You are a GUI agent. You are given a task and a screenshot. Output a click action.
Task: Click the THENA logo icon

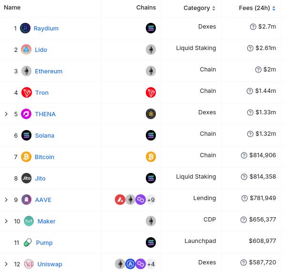(26, 114)
